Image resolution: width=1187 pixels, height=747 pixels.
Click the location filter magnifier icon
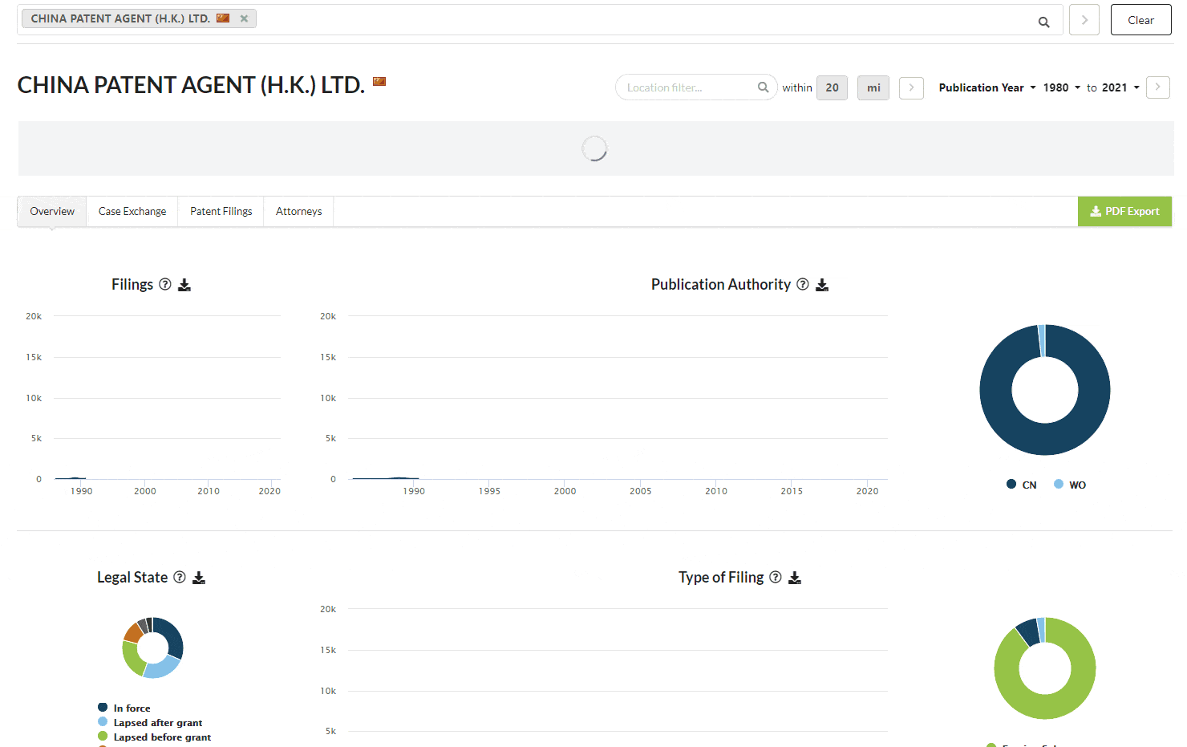click(763, 87)
